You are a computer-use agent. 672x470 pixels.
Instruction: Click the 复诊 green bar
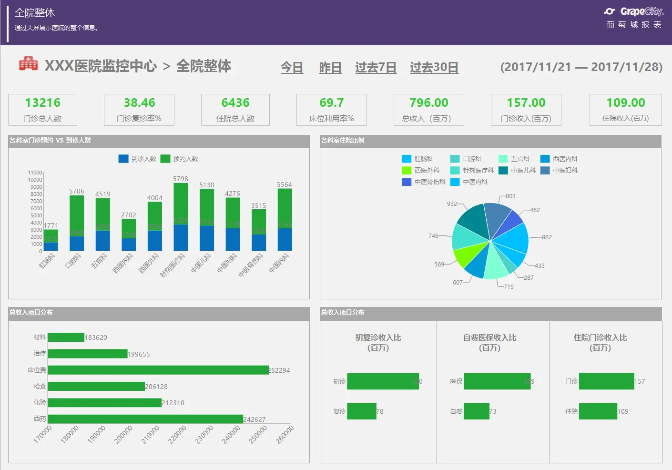click(362, 411)
